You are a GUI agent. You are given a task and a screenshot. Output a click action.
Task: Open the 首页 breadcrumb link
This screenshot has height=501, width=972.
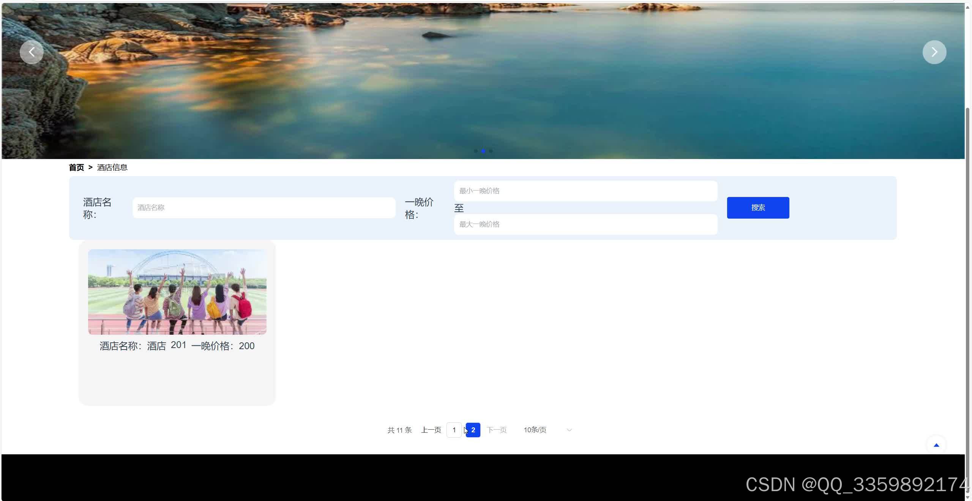pyautogui.click(x=76, y=167)
